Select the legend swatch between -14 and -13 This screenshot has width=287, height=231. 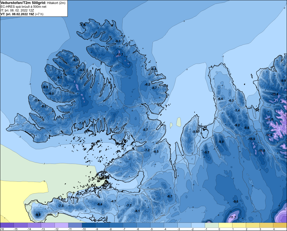34,225
